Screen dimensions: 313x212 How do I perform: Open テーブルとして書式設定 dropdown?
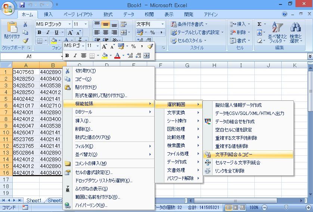pyautogui.click(x=197, y=32)
